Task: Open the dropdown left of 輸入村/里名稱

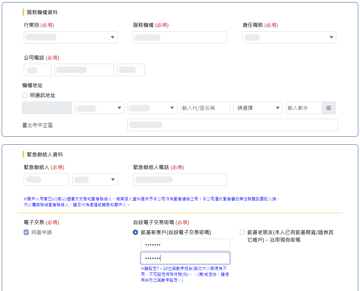Action: (152, 108)
